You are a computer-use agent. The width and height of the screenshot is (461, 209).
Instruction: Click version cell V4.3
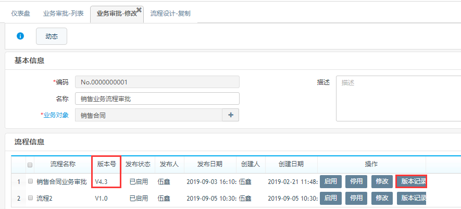[x=101, y=182]
